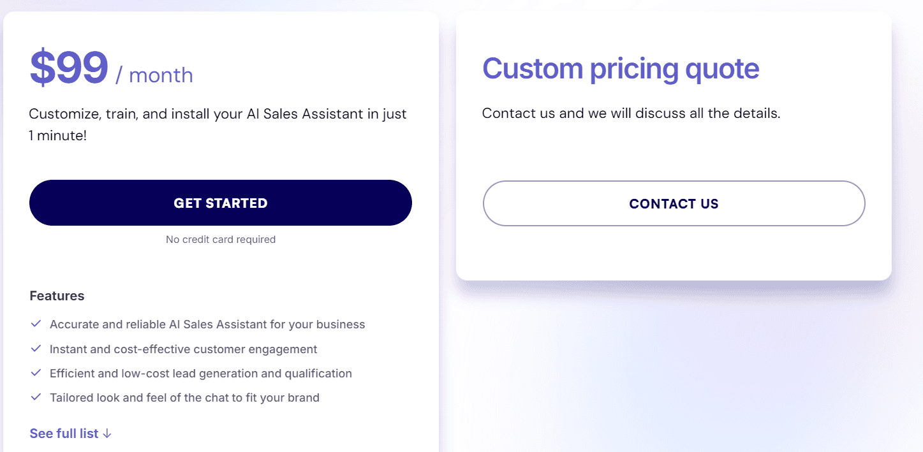Click the GET STARTED button

[x=220, y=203]
